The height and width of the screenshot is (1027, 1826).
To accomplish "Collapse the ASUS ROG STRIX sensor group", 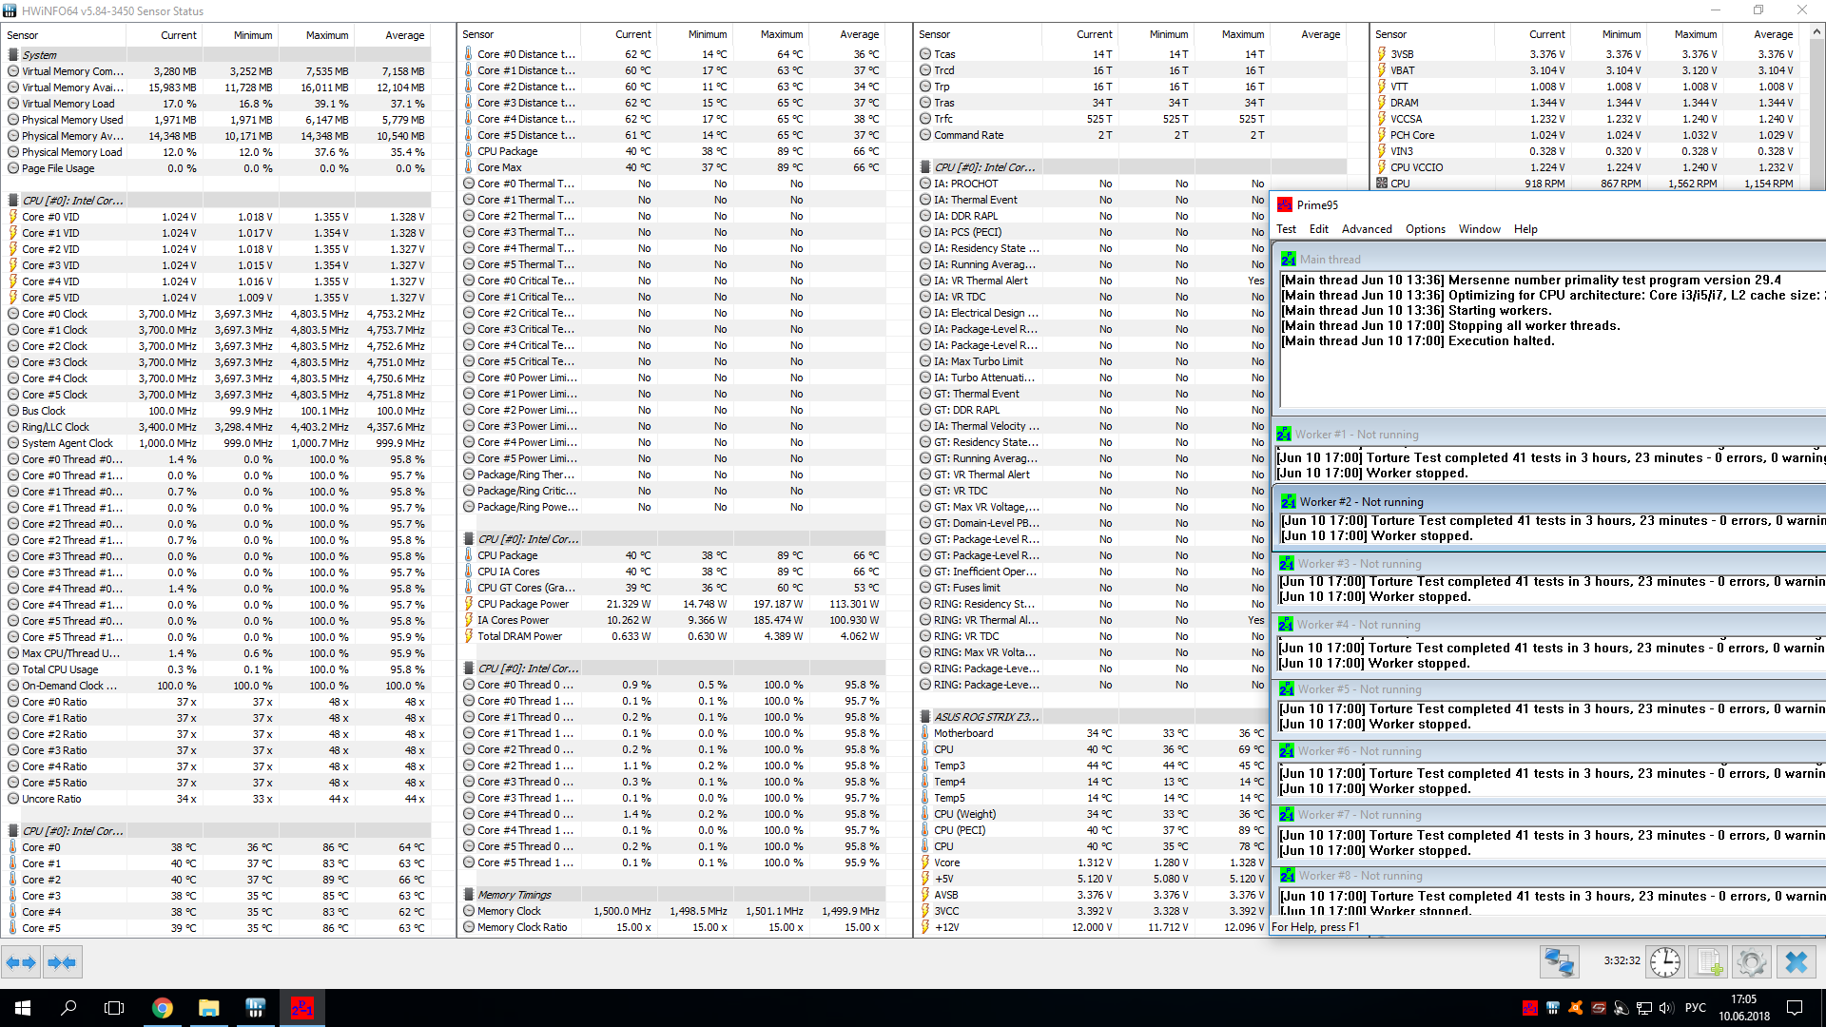I will [x=985, y=717].
